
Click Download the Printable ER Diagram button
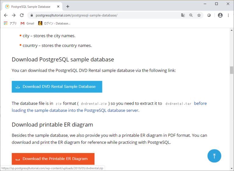coord(53,159)
